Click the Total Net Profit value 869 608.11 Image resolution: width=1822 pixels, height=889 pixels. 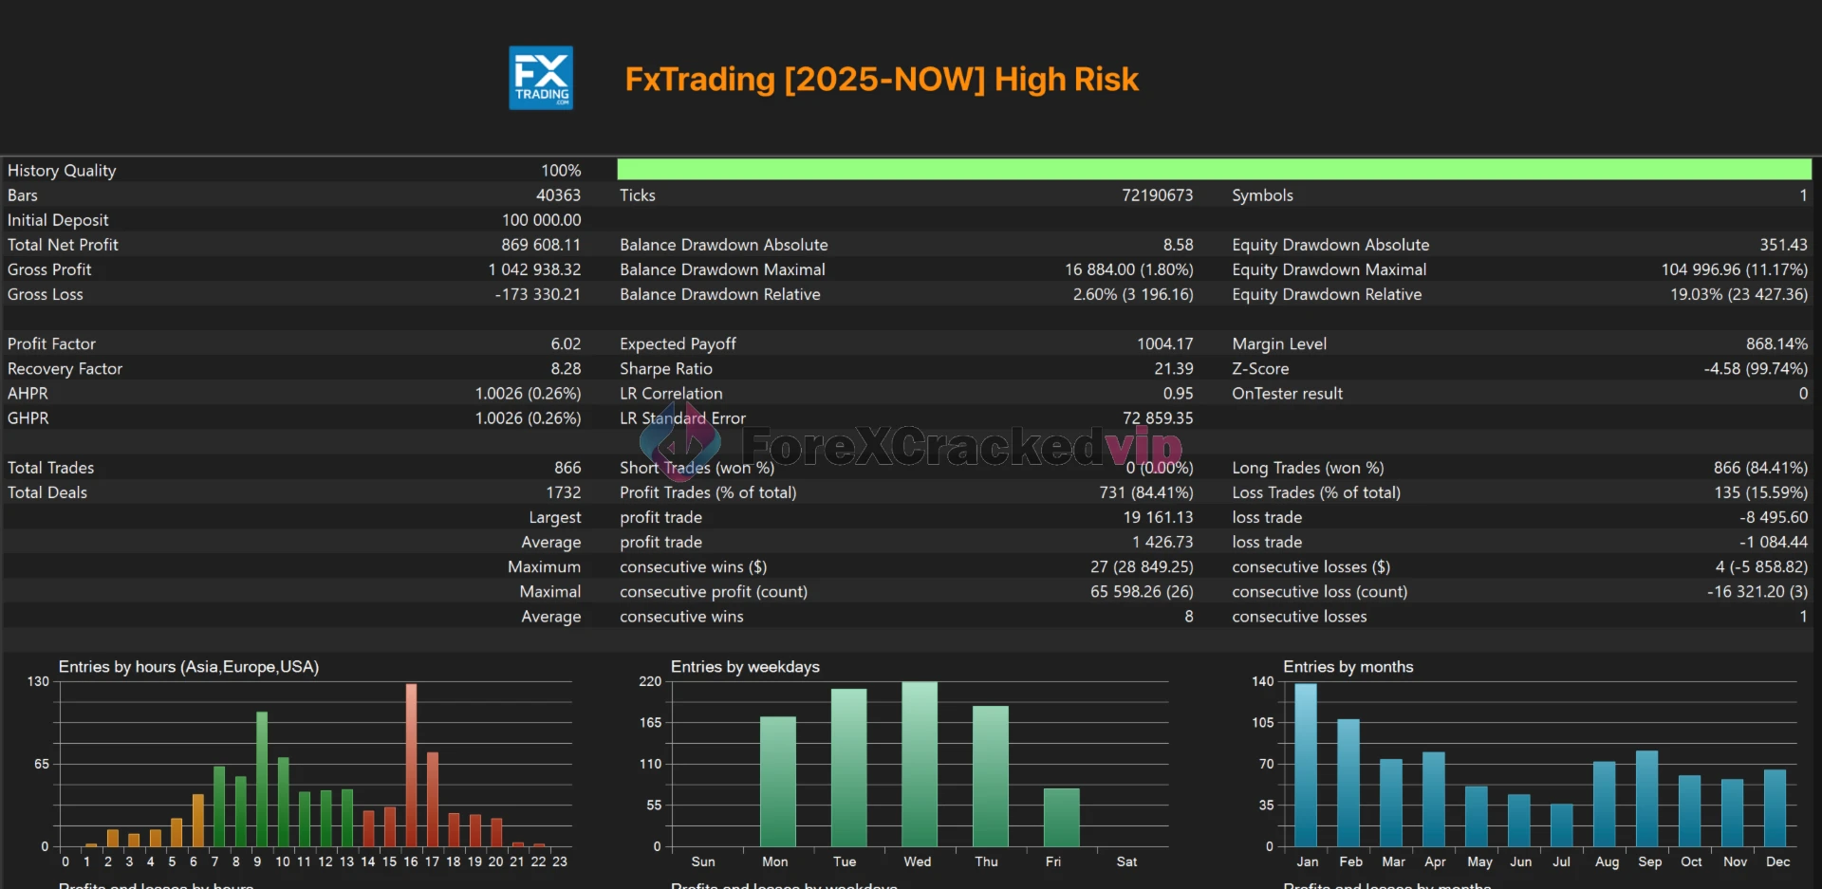[540, 245]
